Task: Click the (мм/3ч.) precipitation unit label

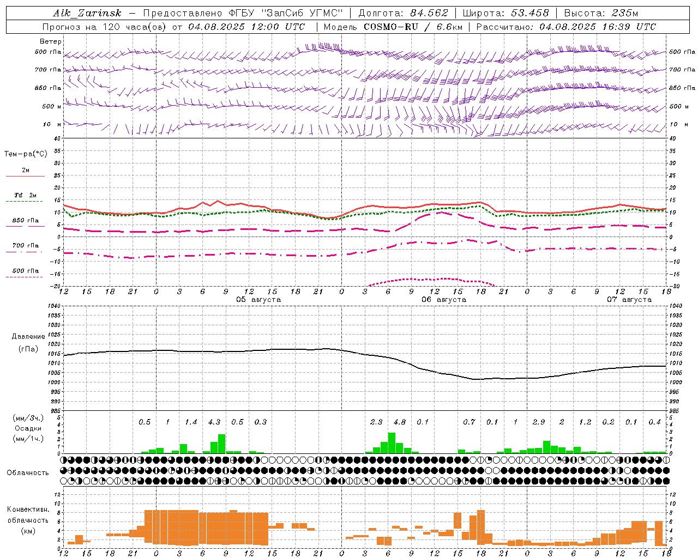Action: [28, 418]
